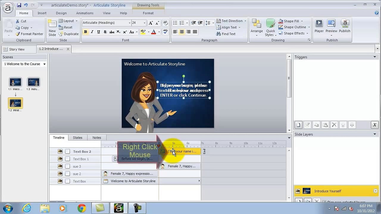Expand Shape Effects dropdown

click(x=293, y=33)
